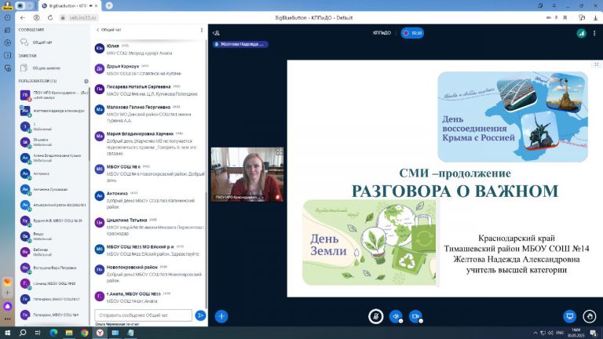Make the webcam video fullscreen

pyautogui.click(x=279, y=151)
